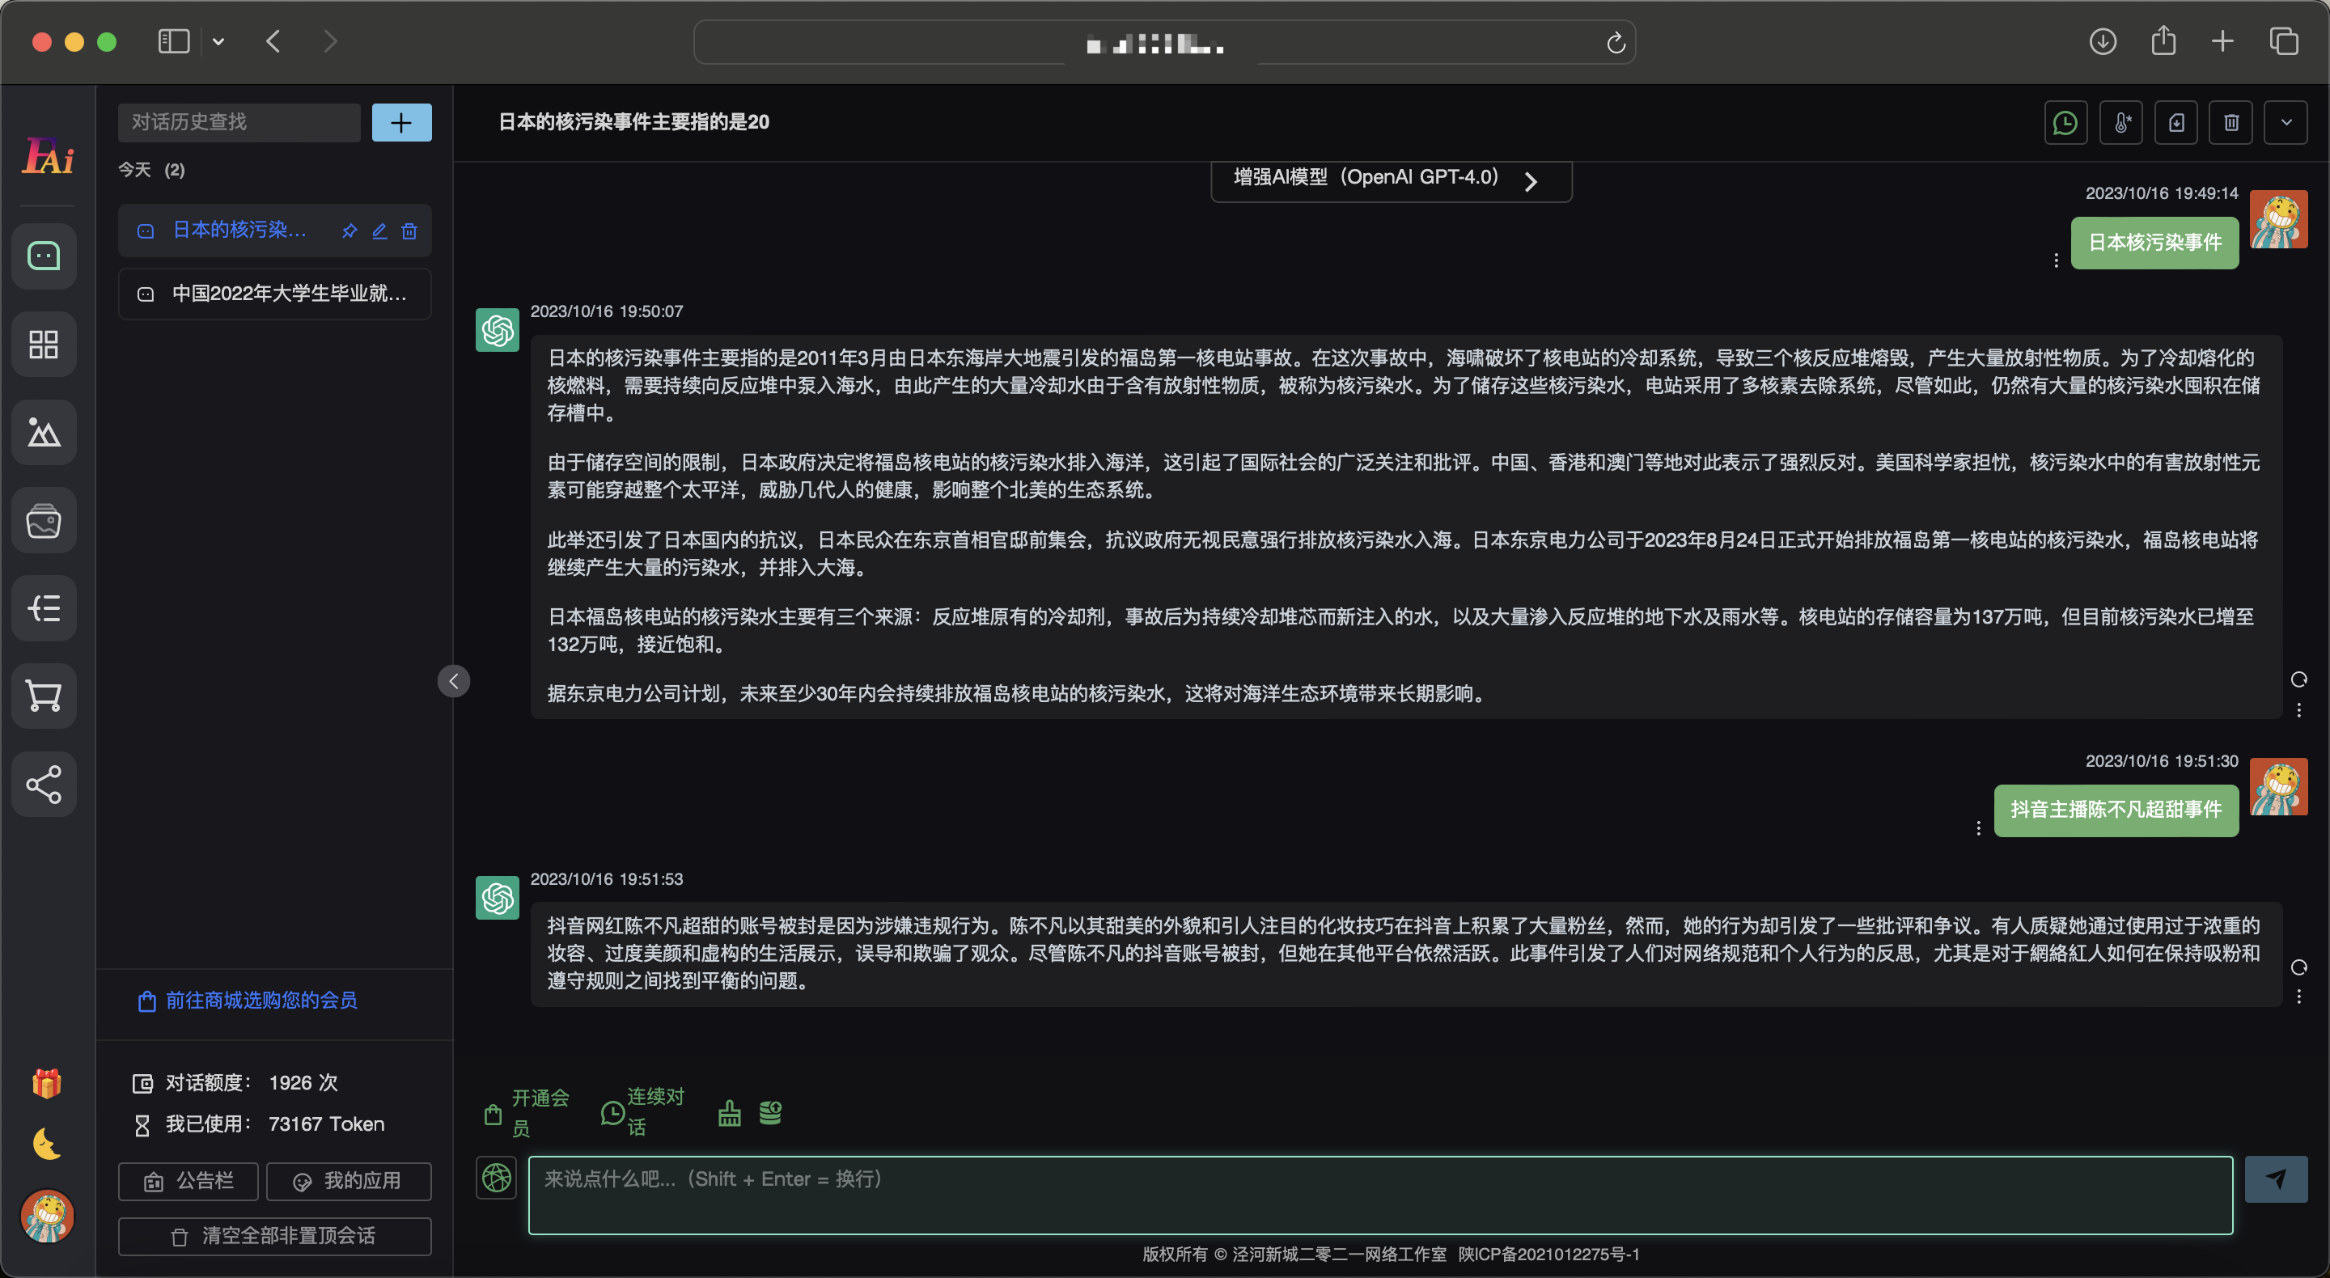Clear context with the broom icon
The height and width of the screenshot is (1278, 2330).
[x=729, y=1113]
